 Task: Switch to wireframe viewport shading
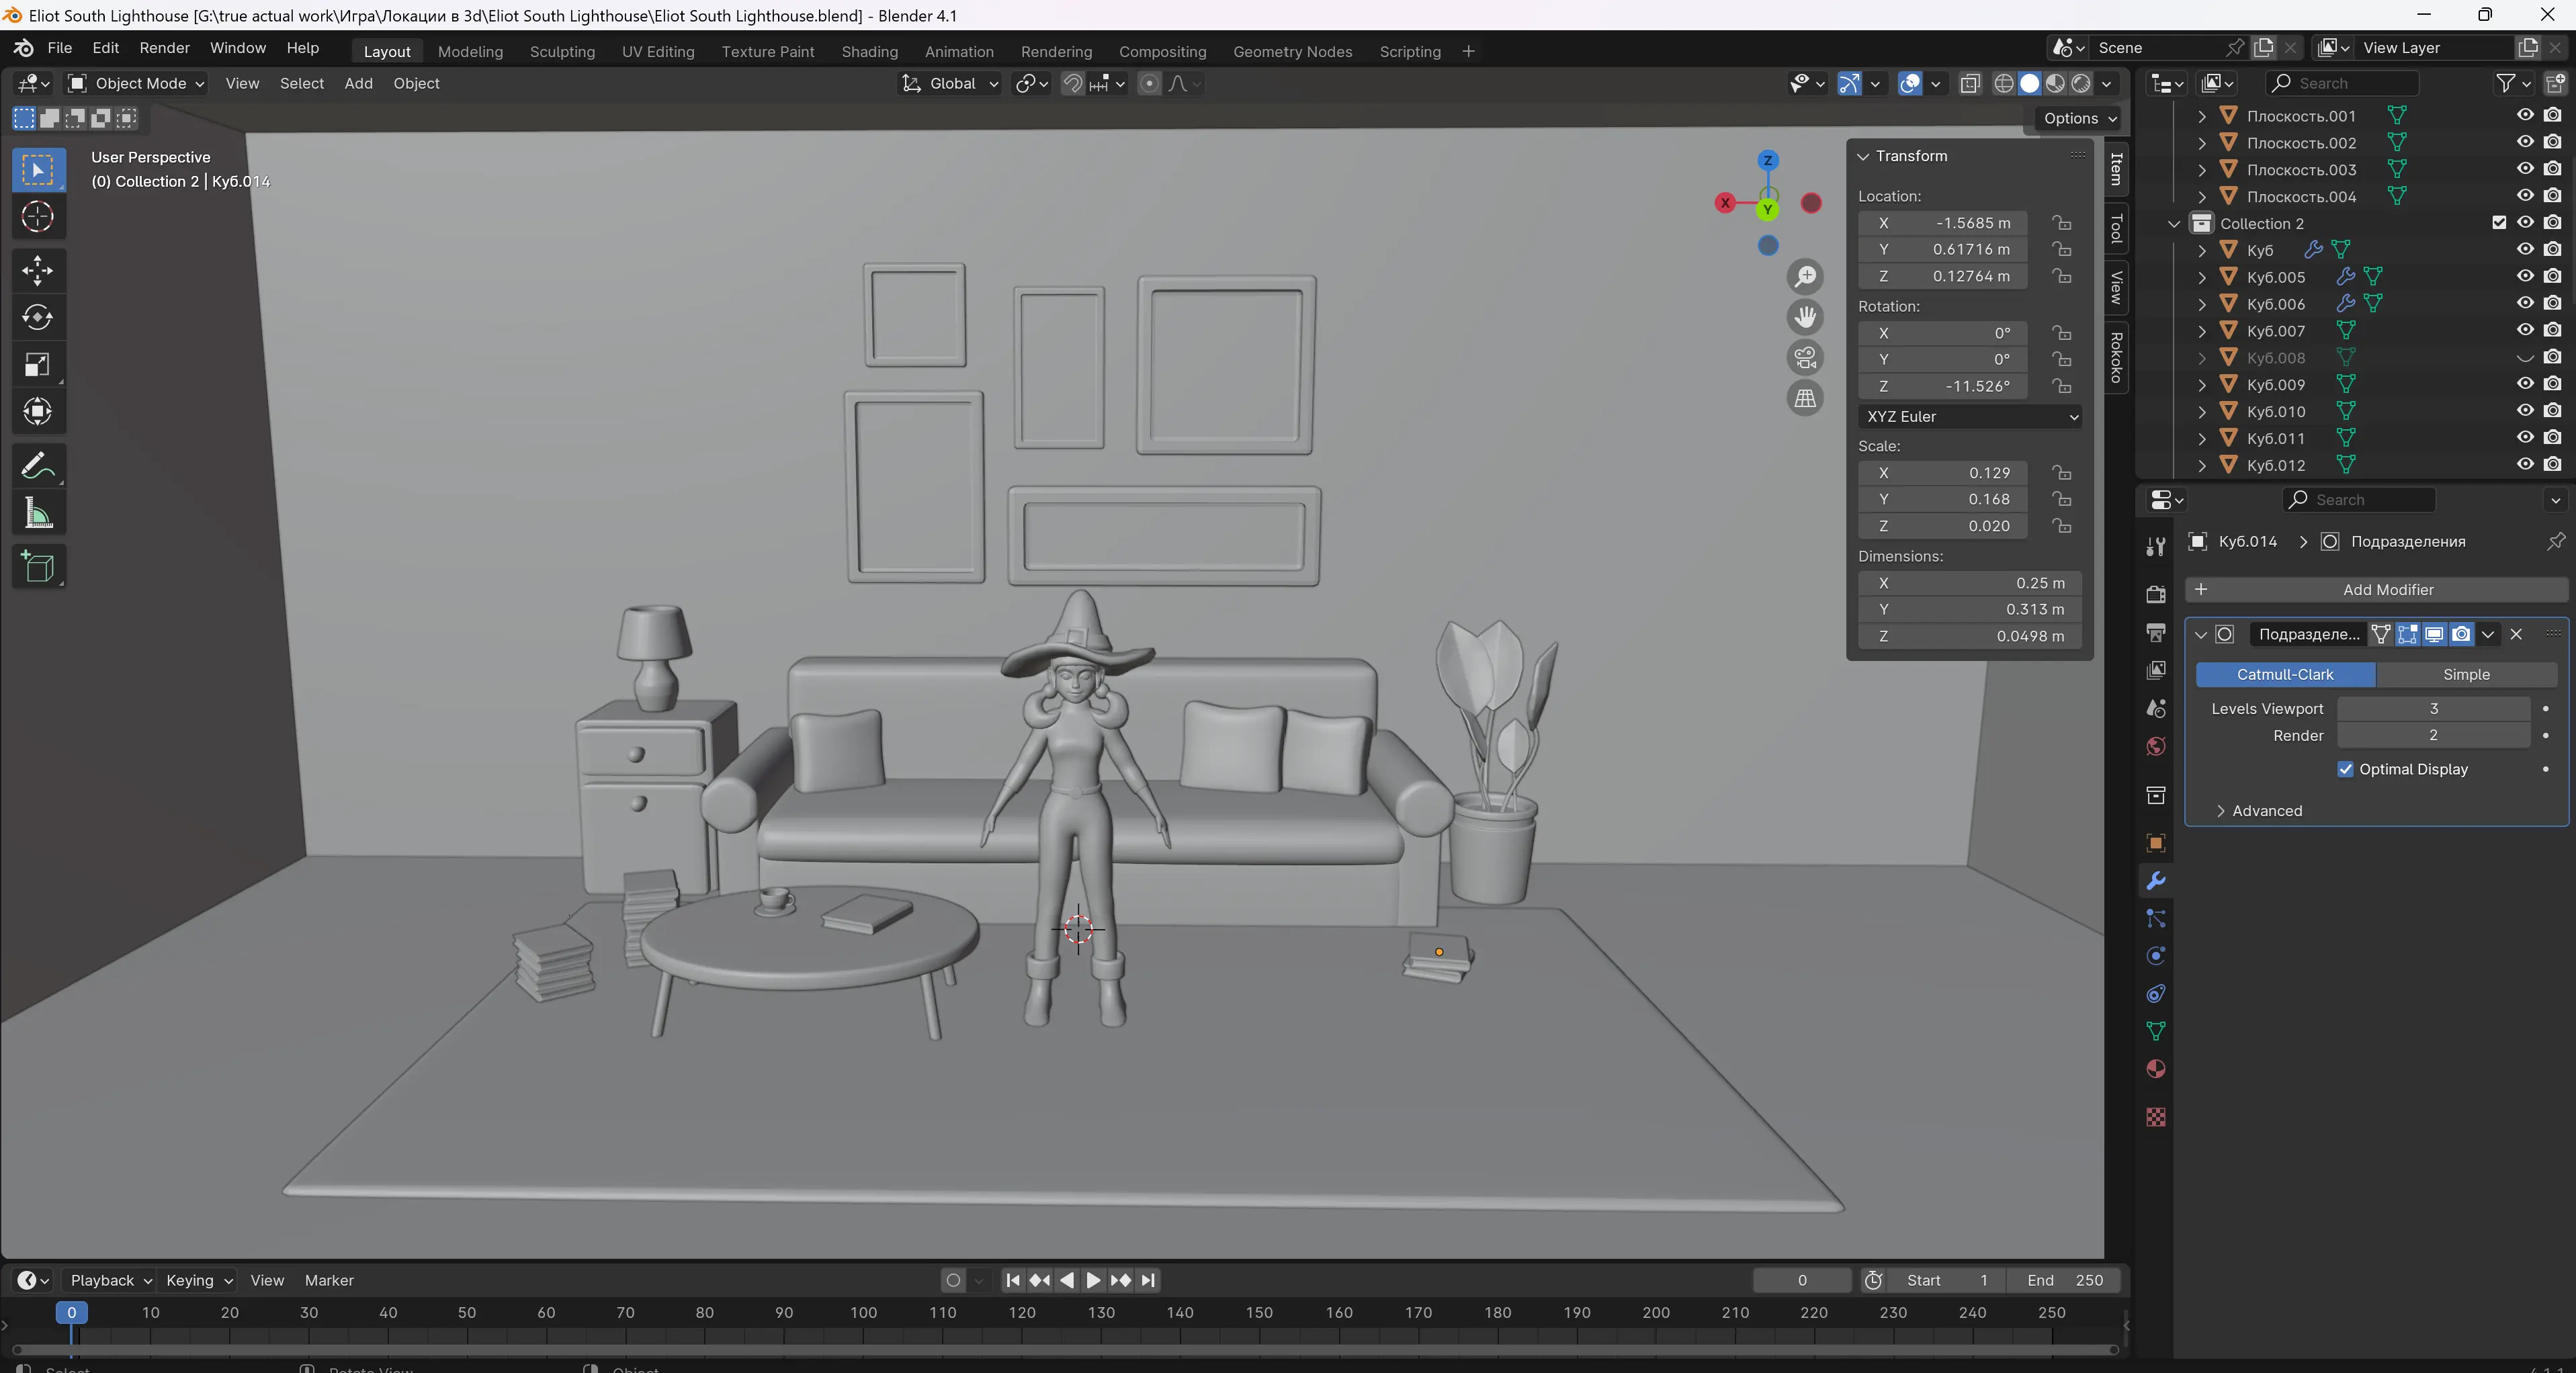(2004, 84)
